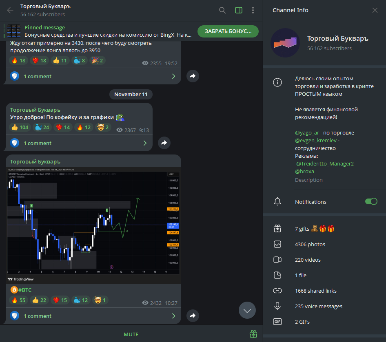Click the #BTC hashtag
Screen dimensions: 386x342
(25, 290)
